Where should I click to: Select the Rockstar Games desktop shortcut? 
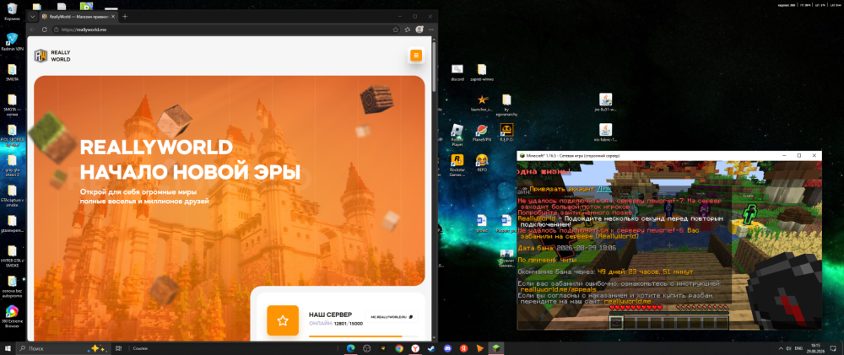pos(457,164)
